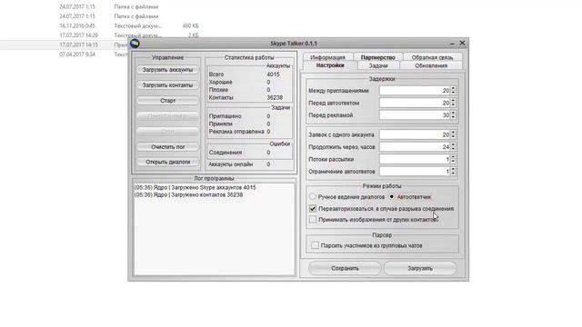This screenshot has width=582, height=327.
Task: Select the 07.04.2017 9:34 file row in Explorer
Action: point(94,54)
